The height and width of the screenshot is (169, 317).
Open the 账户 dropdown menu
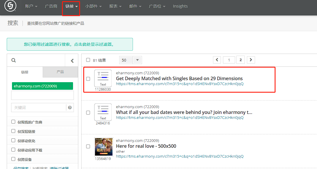point(31,6)
